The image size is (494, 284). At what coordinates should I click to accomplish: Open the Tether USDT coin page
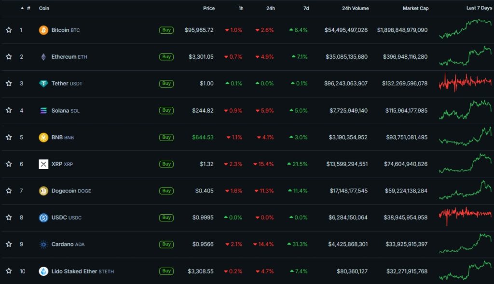pos(67,84)
